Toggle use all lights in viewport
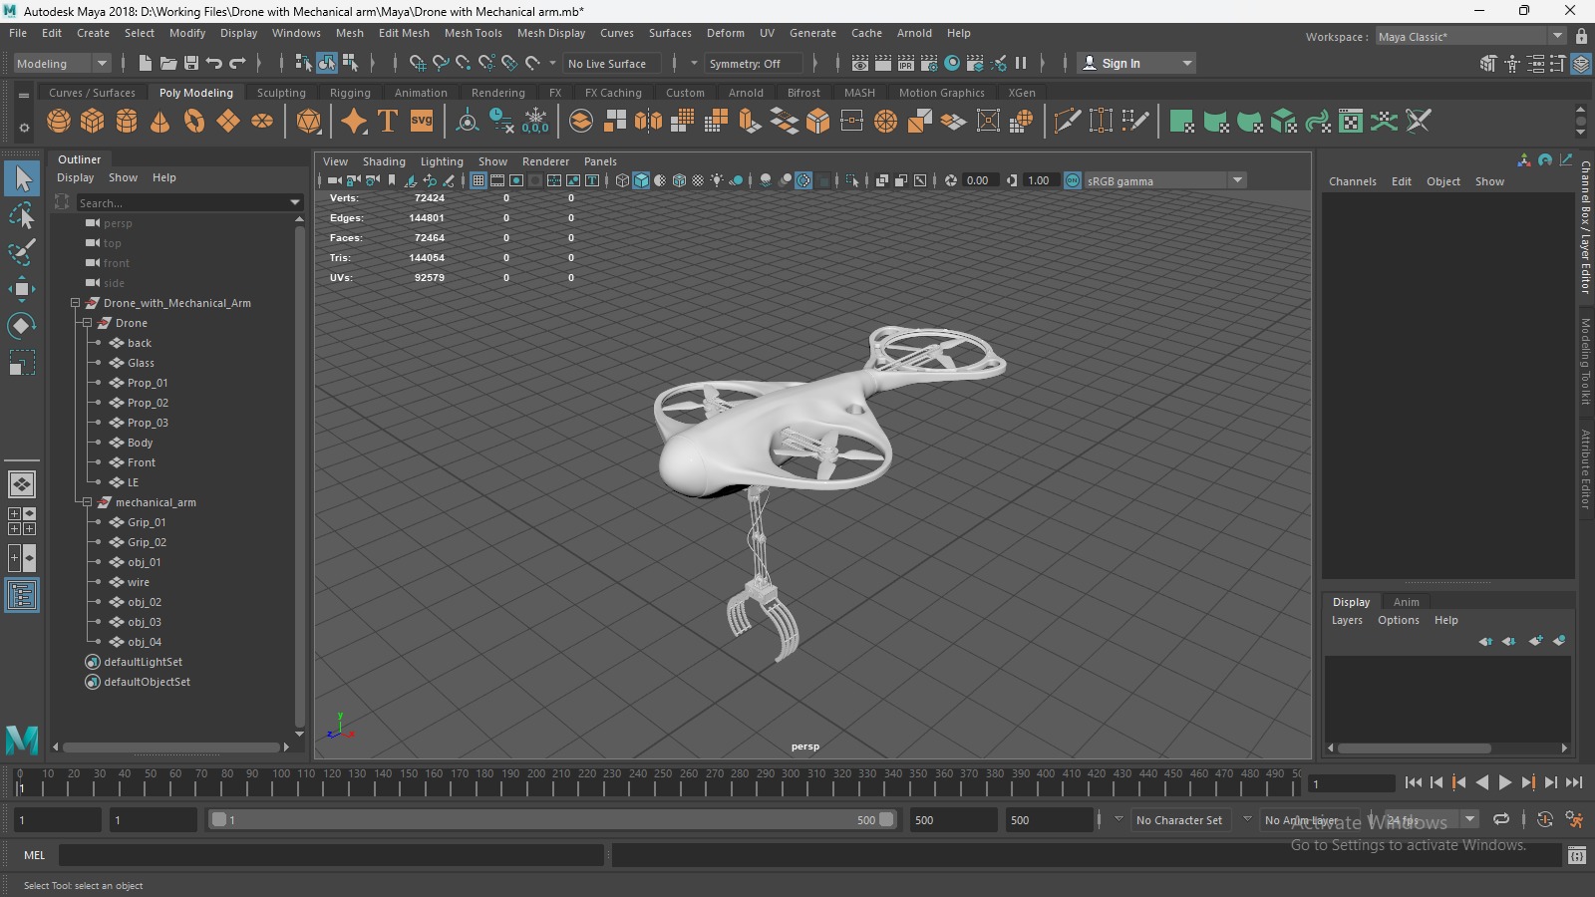The image size is (1595, 897). point(717,180)
